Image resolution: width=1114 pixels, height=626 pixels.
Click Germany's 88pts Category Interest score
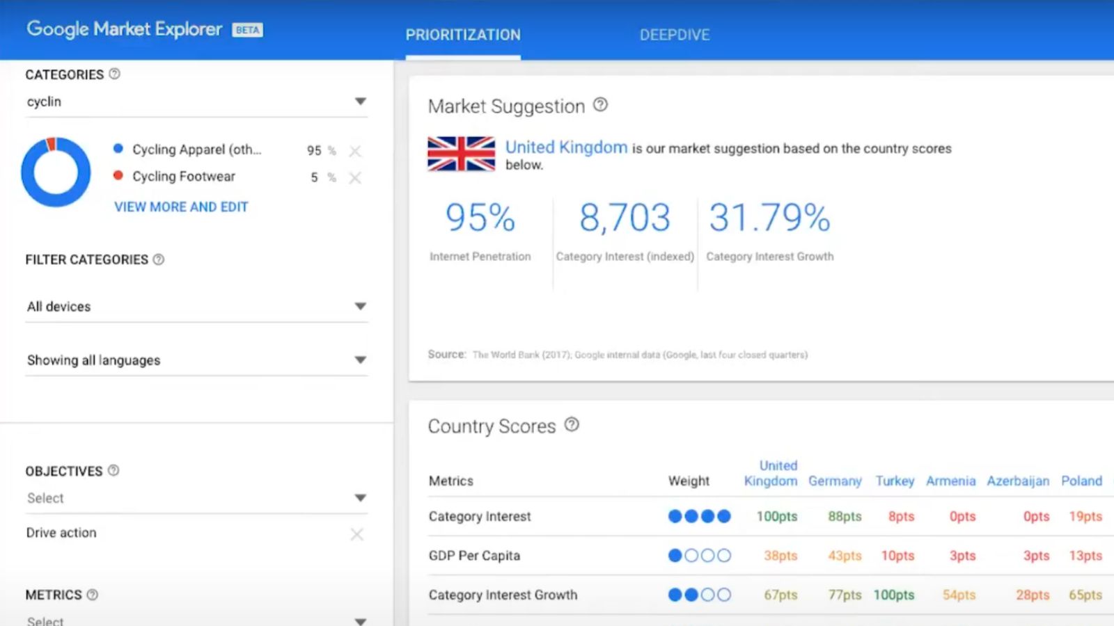[x=845, y=516]
